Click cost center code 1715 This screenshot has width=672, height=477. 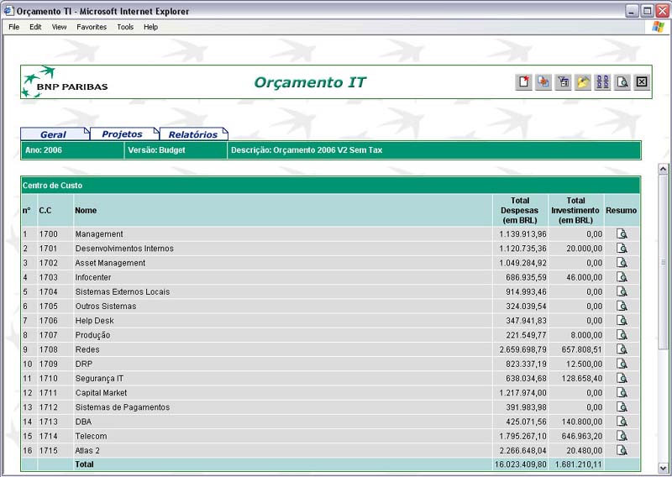click(x=49, y=450)
